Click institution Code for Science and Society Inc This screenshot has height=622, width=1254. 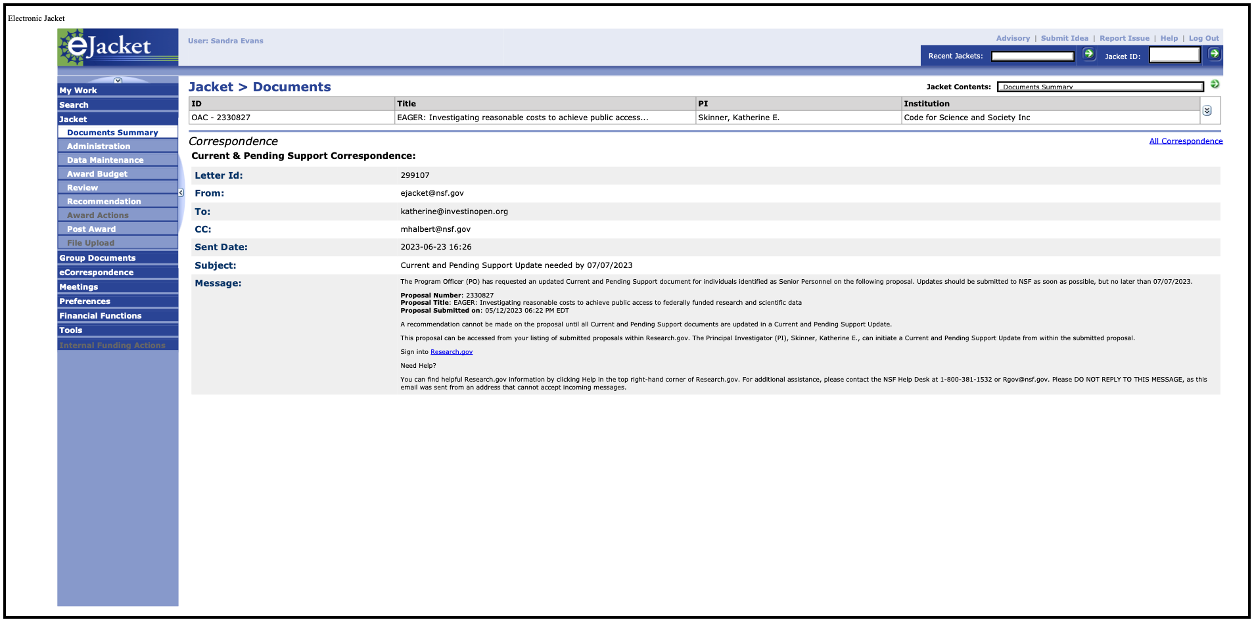967,118
